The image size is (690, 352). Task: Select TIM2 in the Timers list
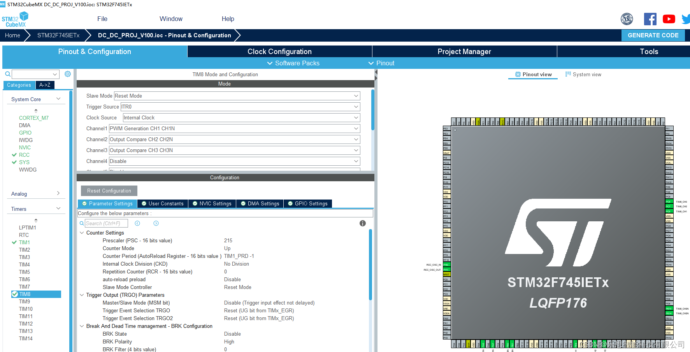pos(25,250)
